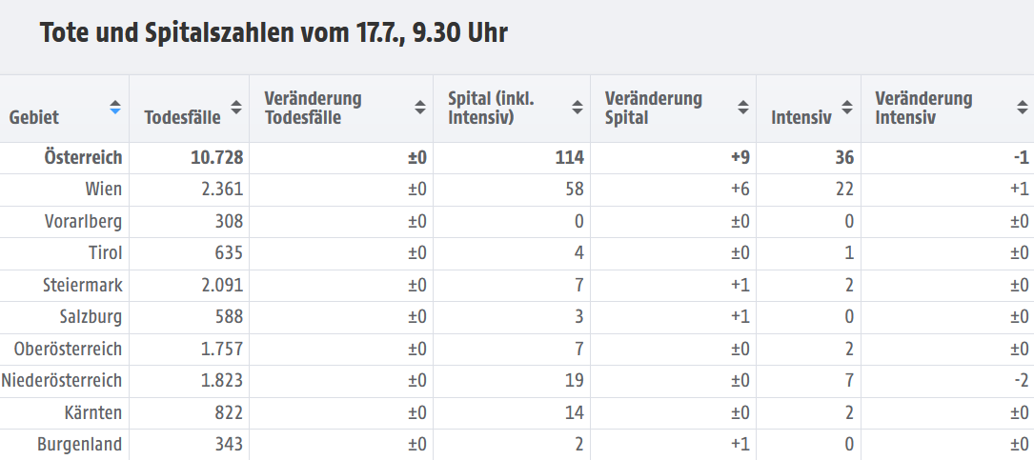Sort by Intensiv column arrow icon
Image resolution: width=1034 pixels, height=460 pixels.
coord(847,108)
